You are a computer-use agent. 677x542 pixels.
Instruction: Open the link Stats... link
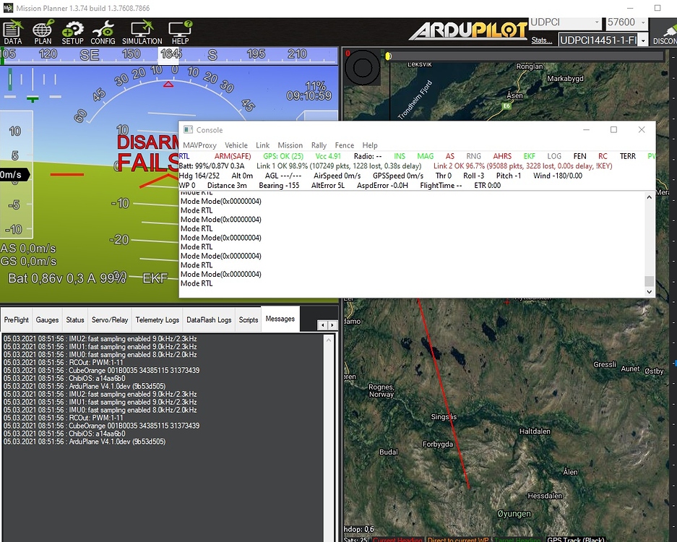click(541, 40)
